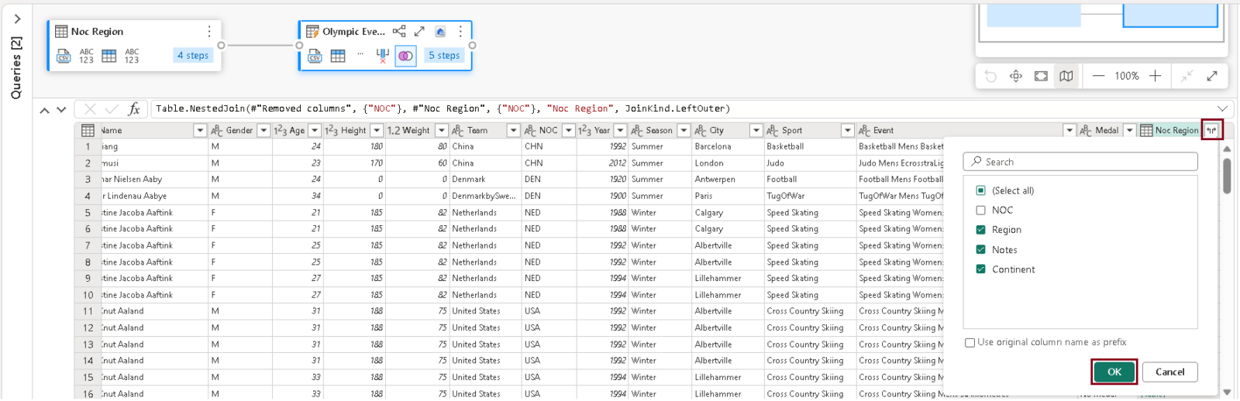Select the table step icon in Olympic Events query
This screenshot has width=1240, height=401.
click(x=338, y=56)
